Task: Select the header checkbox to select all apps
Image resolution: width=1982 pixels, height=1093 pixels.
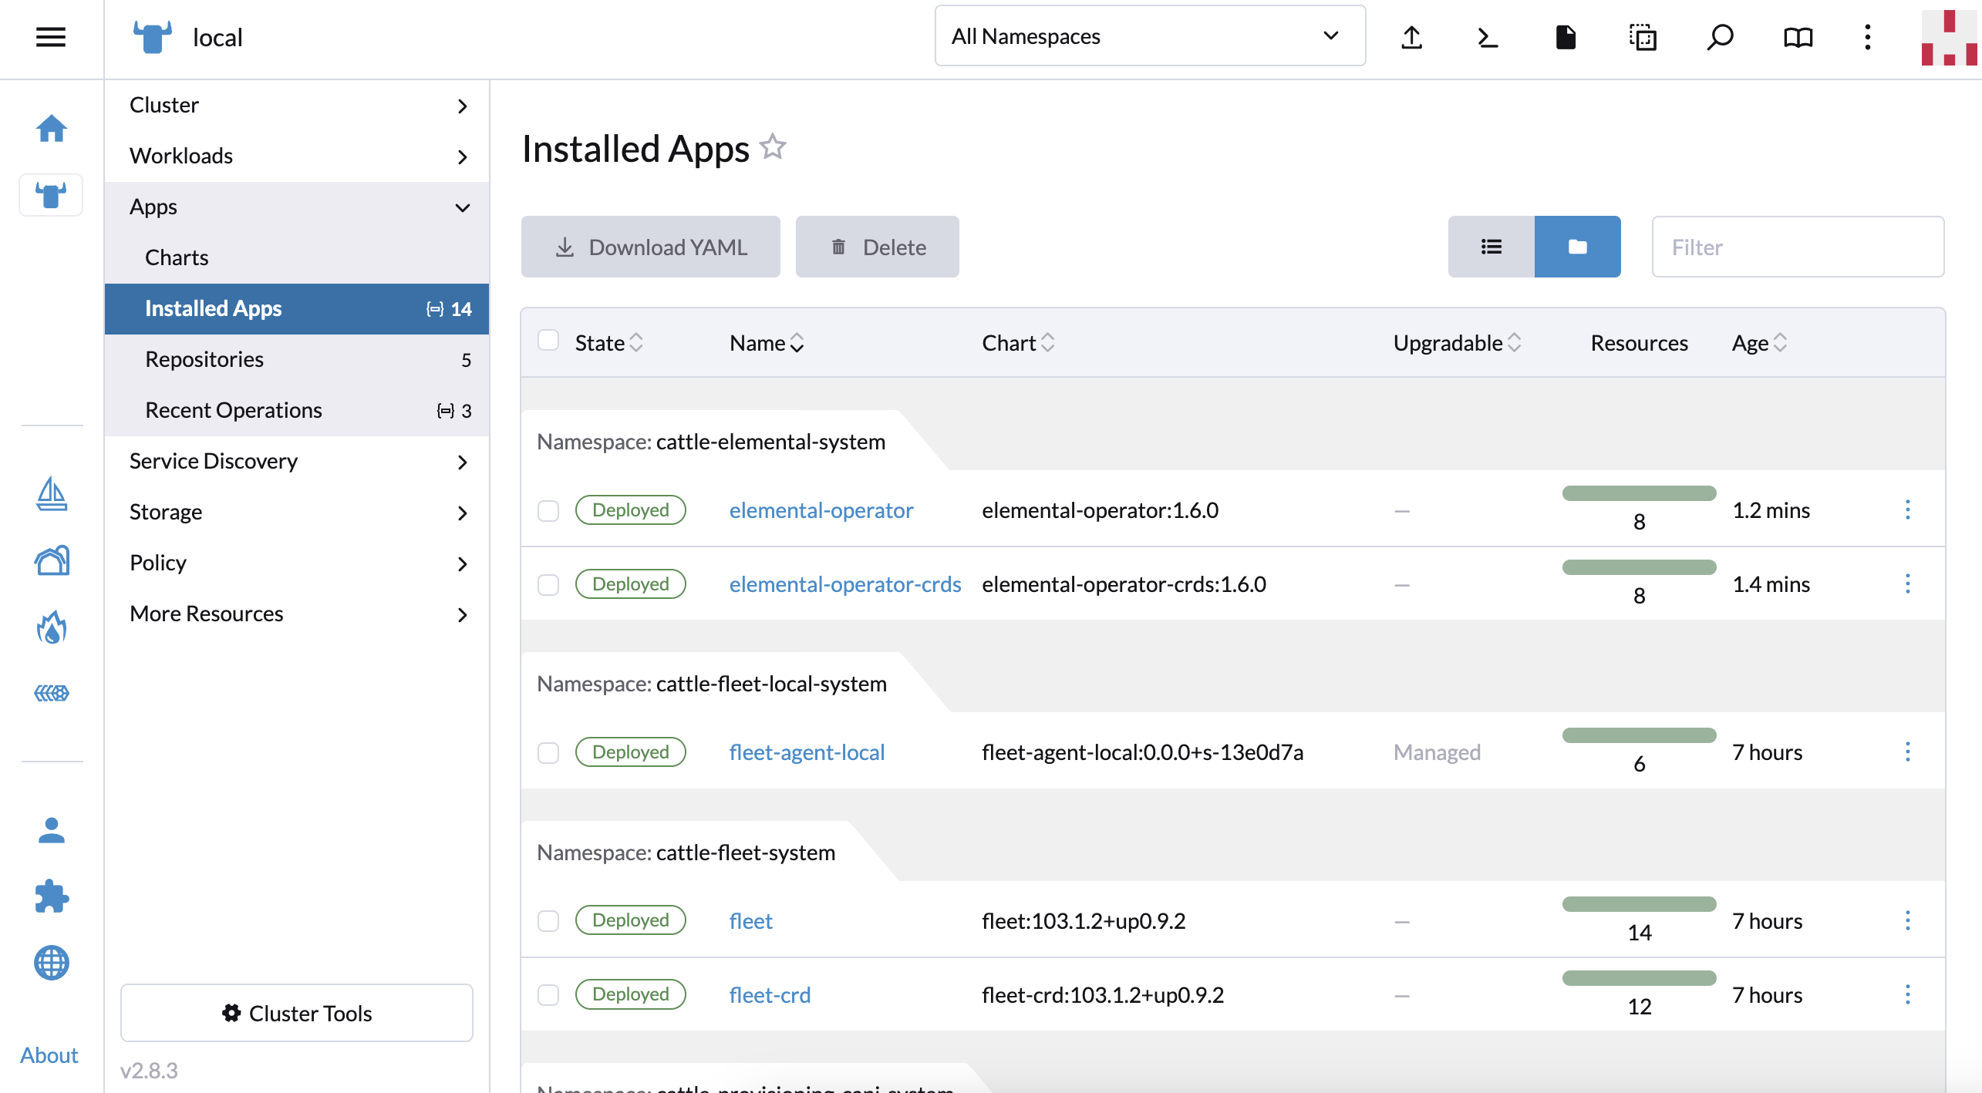Action: point(548,340)
